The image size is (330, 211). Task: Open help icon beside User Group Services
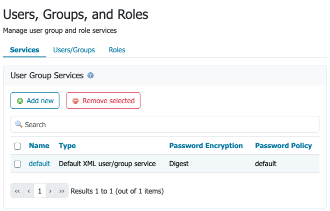tap(90, 75)
